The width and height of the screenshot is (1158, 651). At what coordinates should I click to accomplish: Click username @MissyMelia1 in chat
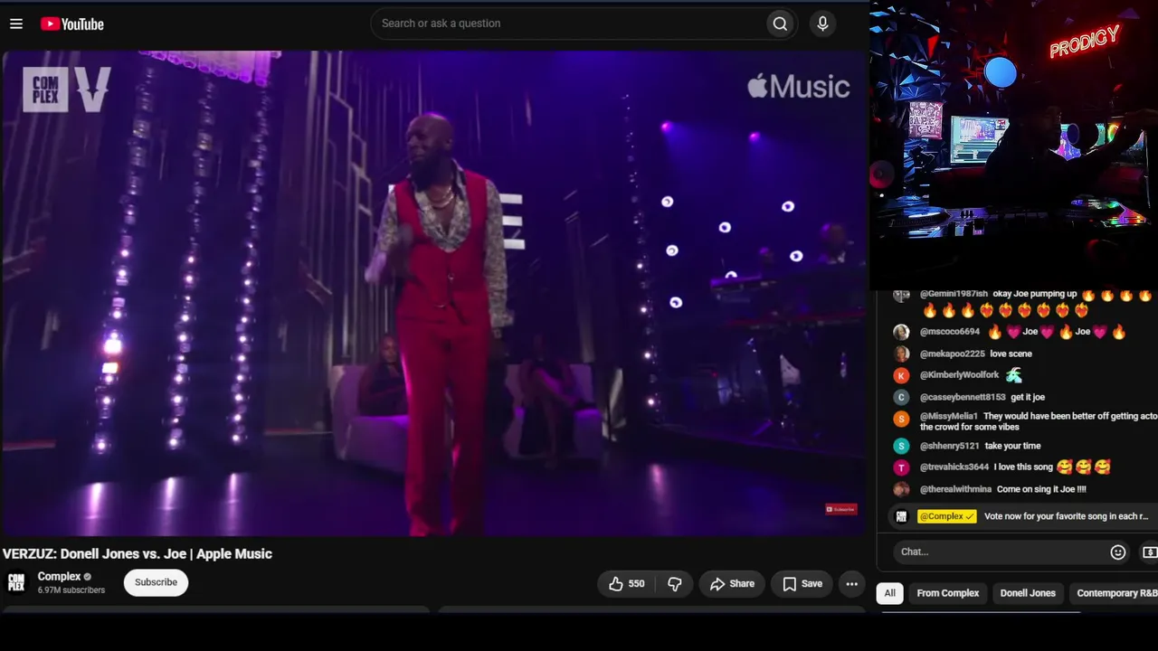point(949,416)
